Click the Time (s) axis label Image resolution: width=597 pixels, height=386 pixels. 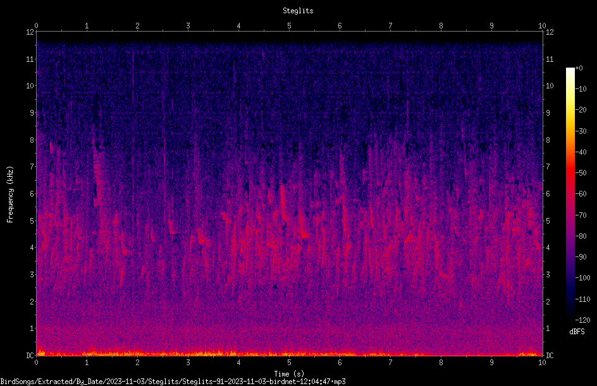click(289, 374)
